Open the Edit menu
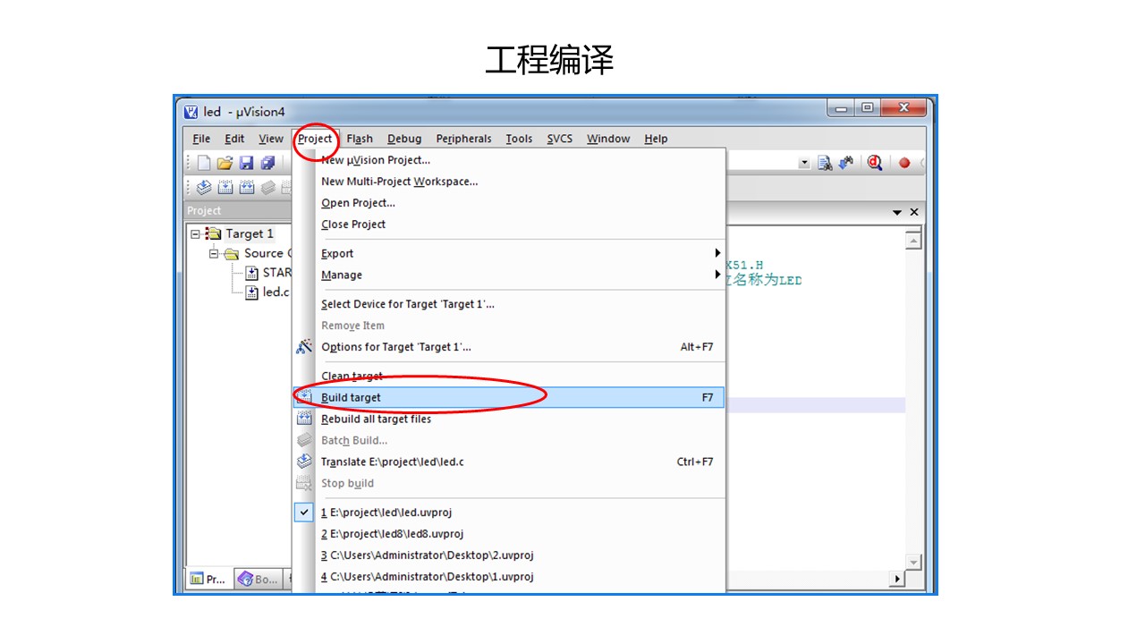 [x=234, y=139]
